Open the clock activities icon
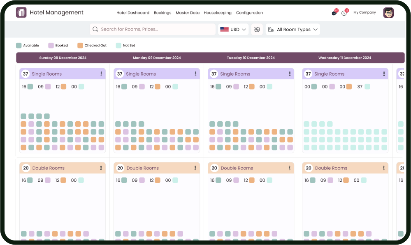The image size is (411, 245). (x=344, y=13)
